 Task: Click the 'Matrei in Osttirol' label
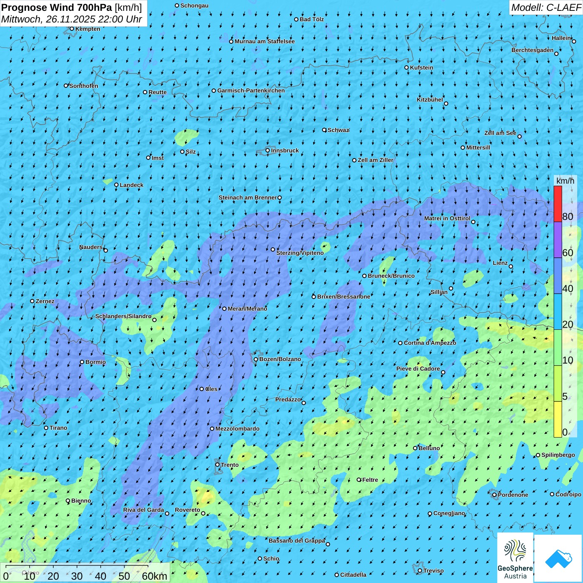click(447, 218)
